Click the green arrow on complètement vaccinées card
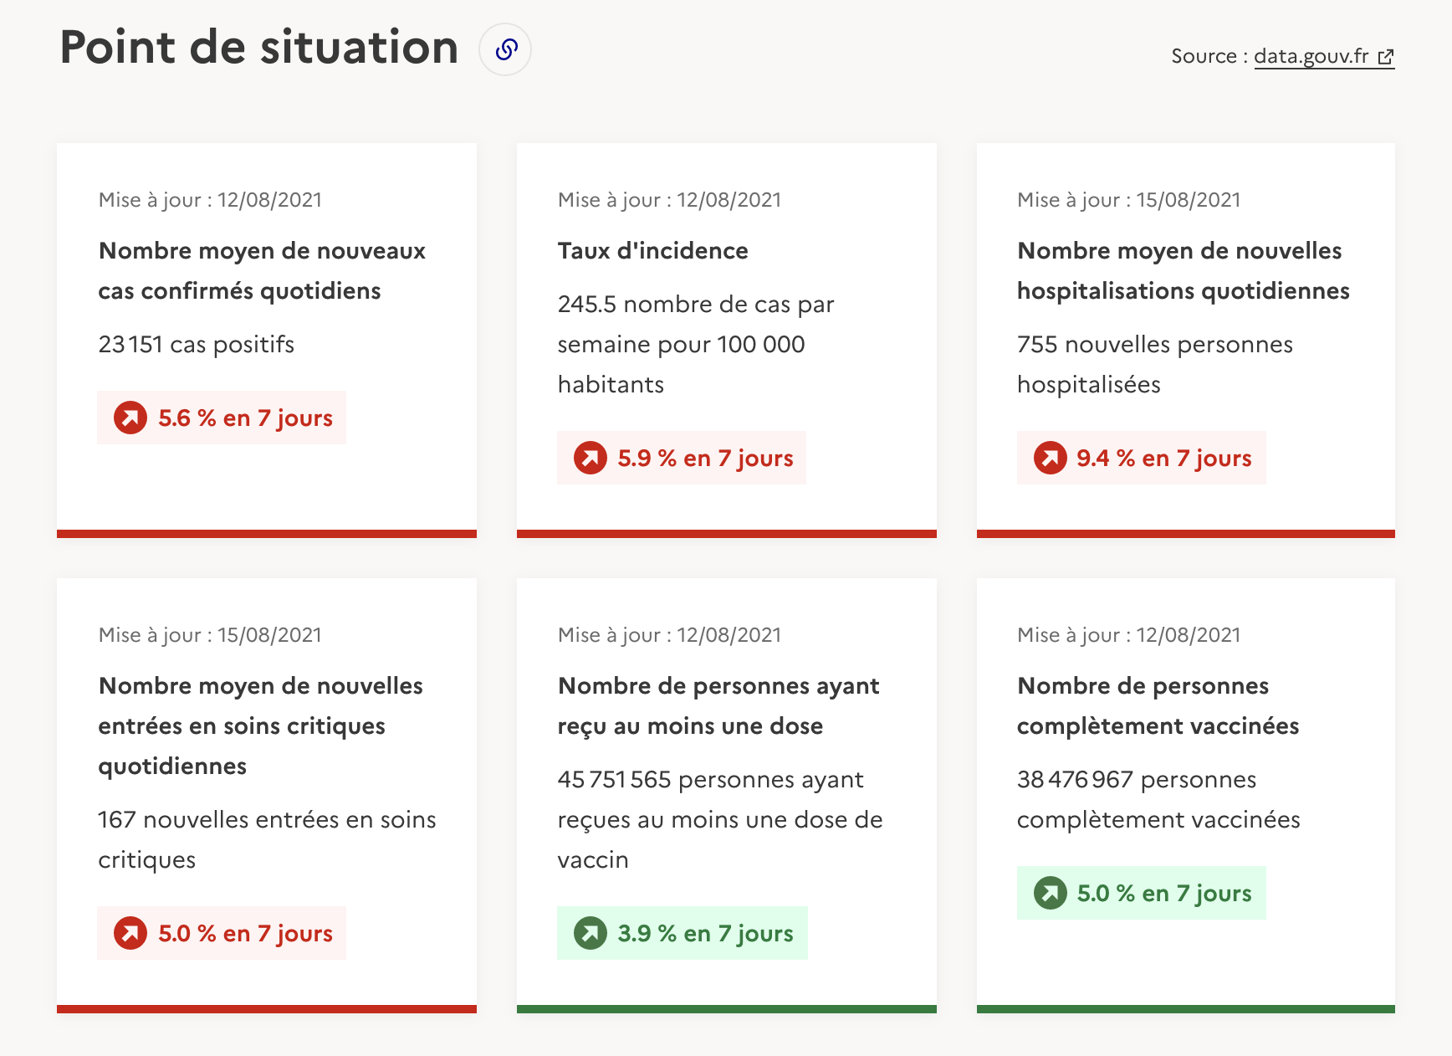The image size is (1452, 1056). pos(1049,893)
